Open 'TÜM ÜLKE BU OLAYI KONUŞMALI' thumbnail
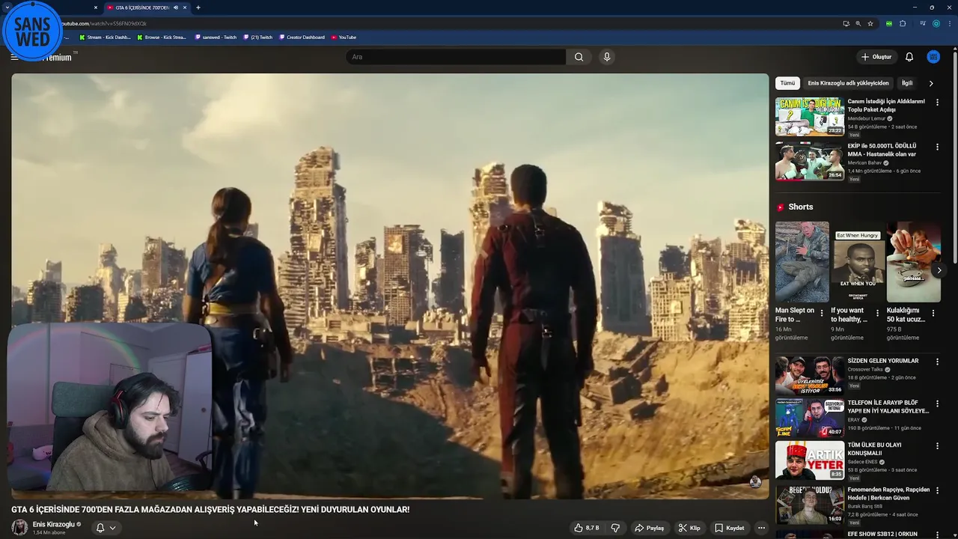 [x=810, y=460]
